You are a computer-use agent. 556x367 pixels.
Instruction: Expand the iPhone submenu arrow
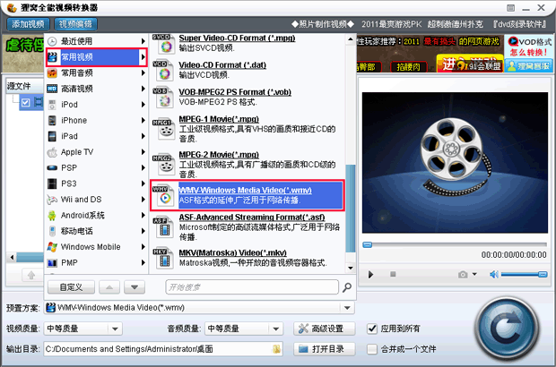(x=143, y=120)
